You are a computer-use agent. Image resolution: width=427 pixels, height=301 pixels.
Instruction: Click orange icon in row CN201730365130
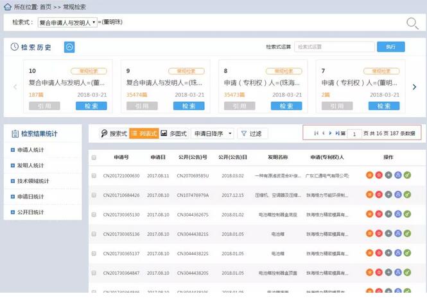370,214
